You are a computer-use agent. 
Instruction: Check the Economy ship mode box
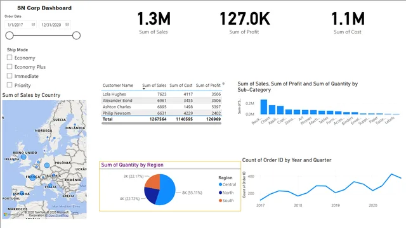click(10, 58)
